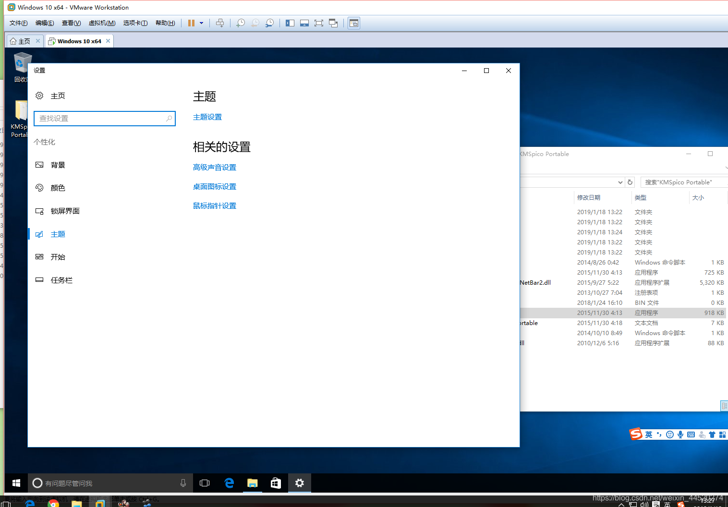This screenshot has width=728, height=507.
Task: Open the 选项卡(T) menu
Action: pyautogui.click(x=135, y=23)
